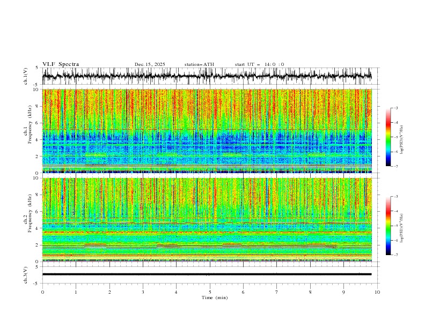The image size is (425, 328).
Task: Click the -6 label on ch.2 color bar
Action: [x=396, y=240]
